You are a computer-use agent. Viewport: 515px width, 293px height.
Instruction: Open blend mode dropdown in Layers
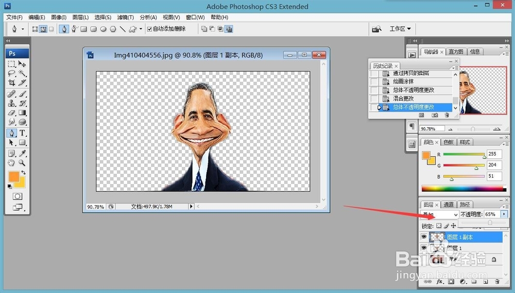[439, 214]
